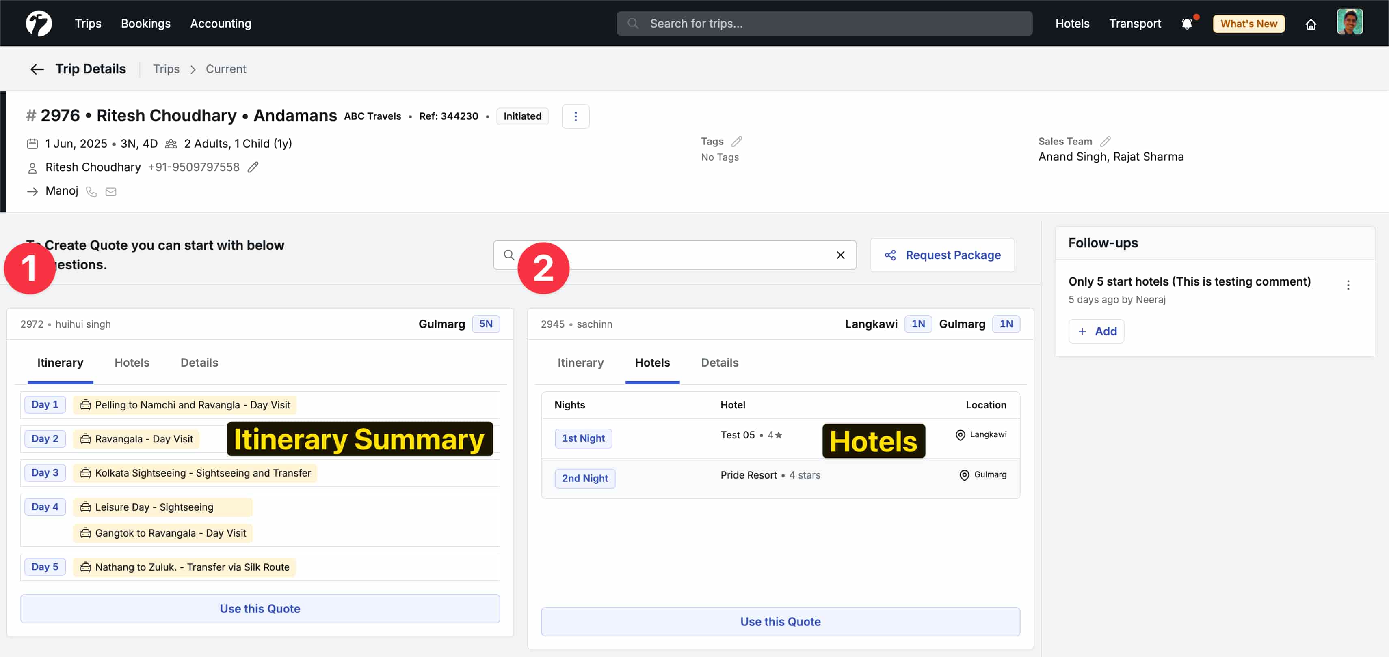Open the home icon in the top bar
The height and width of the screenshot is (657, 1389).
pos(1311,24)
